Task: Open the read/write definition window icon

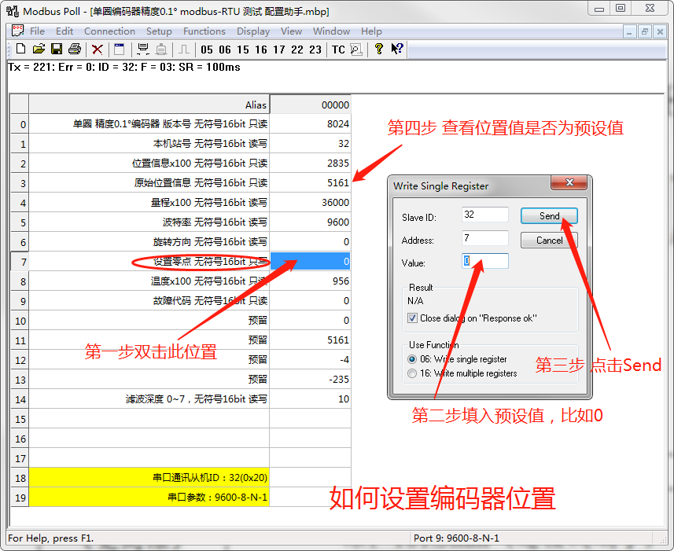Action: pyautogui.click(x=119, y=50)
